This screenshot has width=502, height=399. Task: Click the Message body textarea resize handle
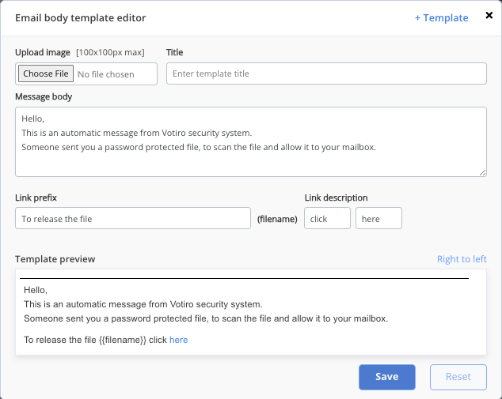pos(482,172)
